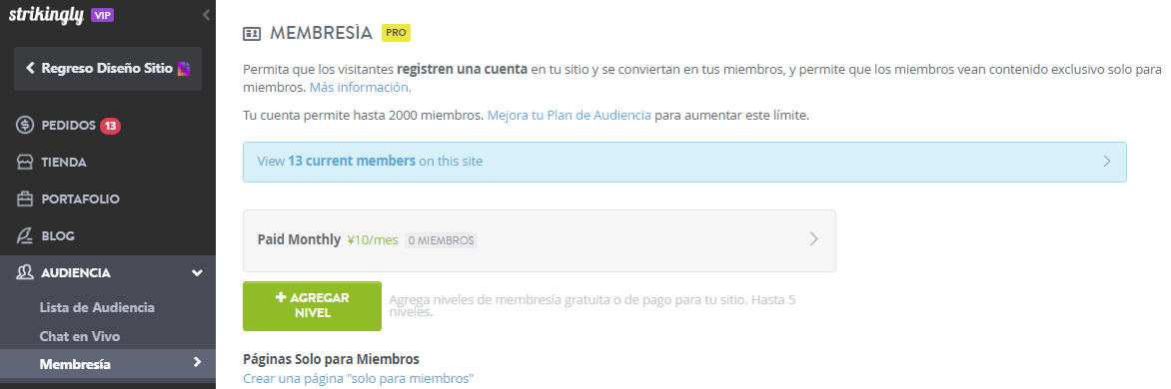
Task: Follow Mejora tu Plan de Audiencia link
Action: pyautogui.click(x=570, y=116)
